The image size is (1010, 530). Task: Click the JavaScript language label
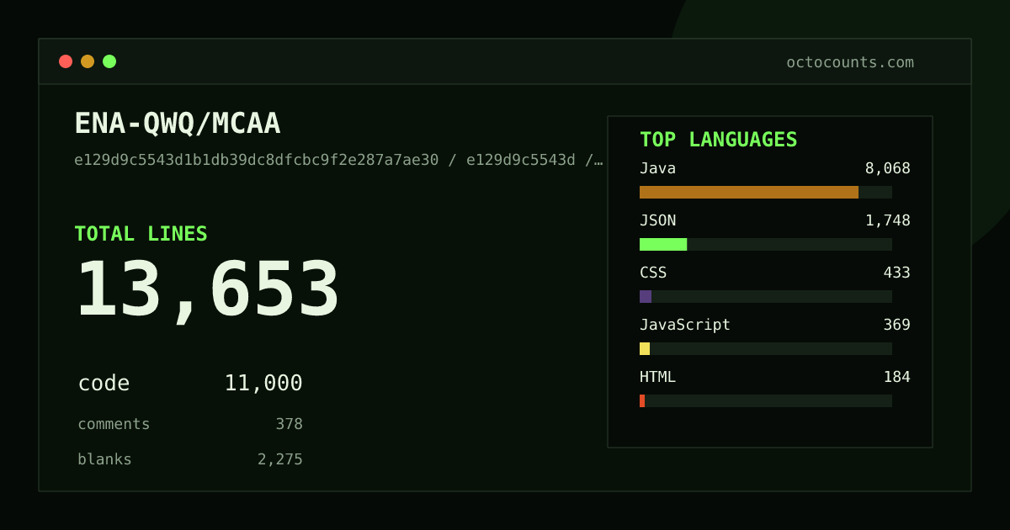pyautogui.click(x=685, y=325)
